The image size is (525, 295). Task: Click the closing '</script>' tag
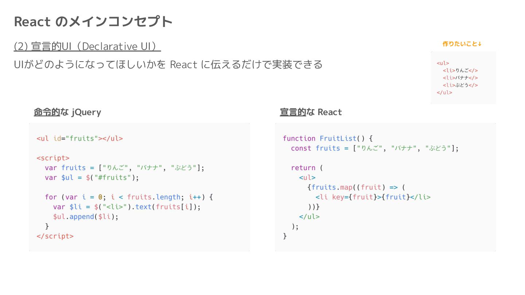tap(55, 236)
